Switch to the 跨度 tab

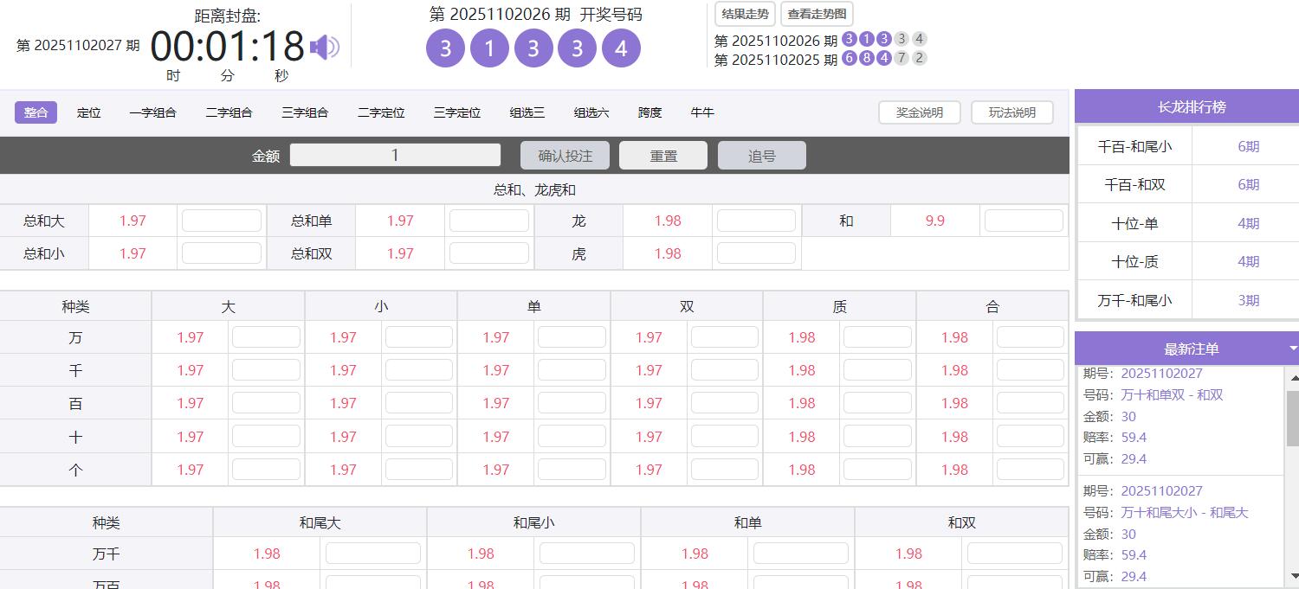(649, 112)
